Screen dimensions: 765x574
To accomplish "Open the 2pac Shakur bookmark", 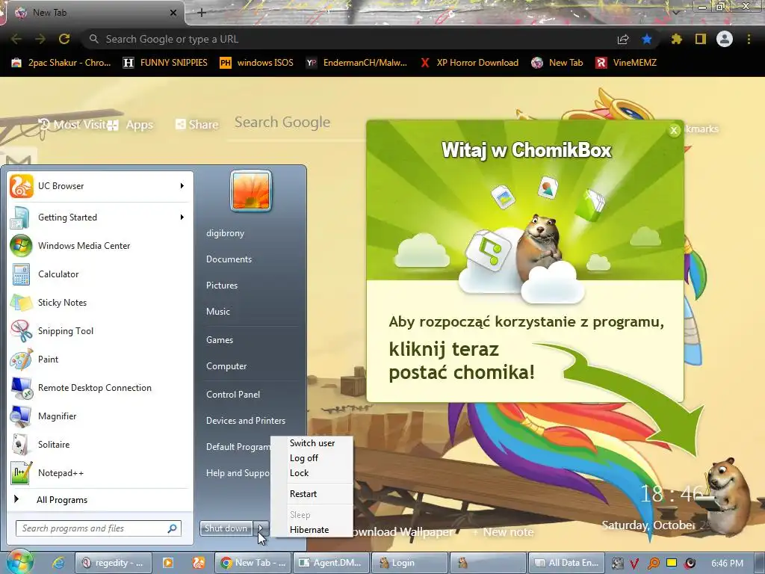I will tap(61, 63).
